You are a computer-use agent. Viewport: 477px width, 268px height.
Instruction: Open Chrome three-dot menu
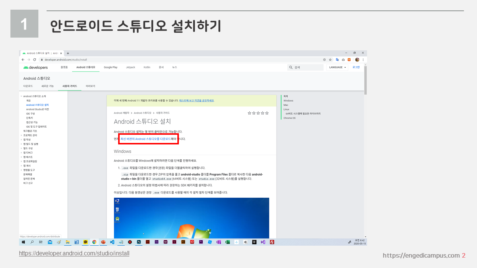[363, 60]
